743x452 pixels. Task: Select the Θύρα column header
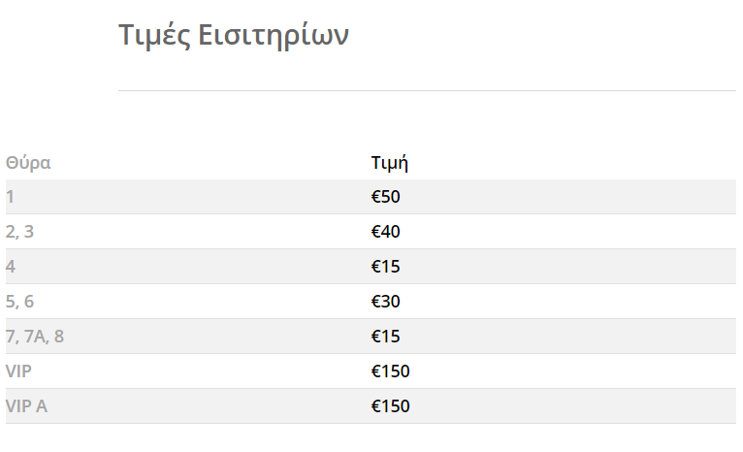[x=28, y=163]
